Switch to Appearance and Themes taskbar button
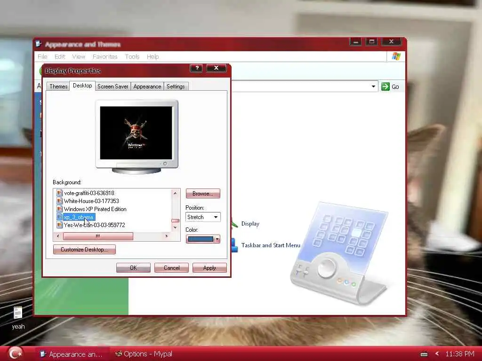482x361 pixels. pyautogui.click(x=72, y=354)
